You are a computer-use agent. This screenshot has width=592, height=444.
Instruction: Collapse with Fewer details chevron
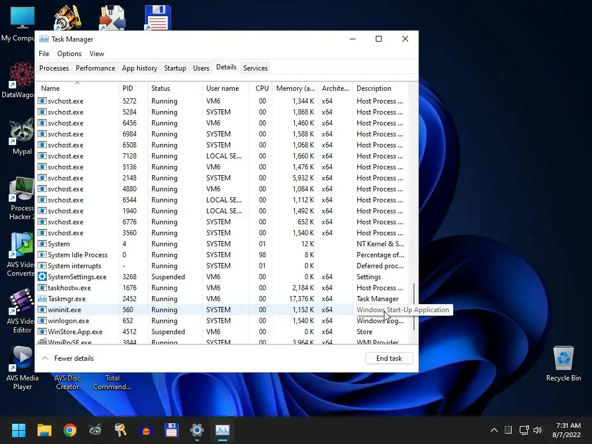point(45,358)
